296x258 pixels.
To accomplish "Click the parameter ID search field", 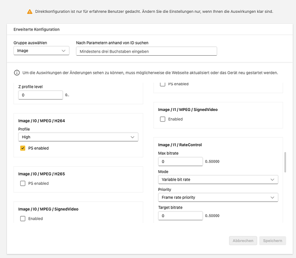I will point(146,51).
